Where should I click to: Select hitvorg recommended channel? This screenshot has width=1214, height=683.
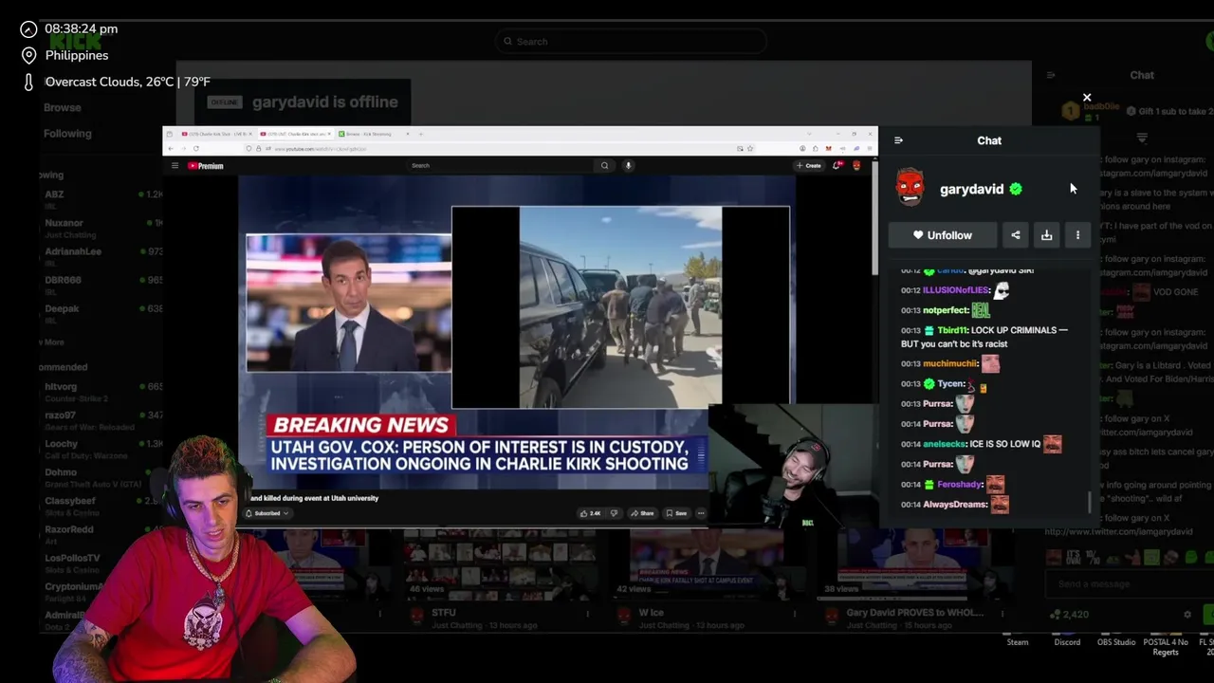[x=100, y=391]
